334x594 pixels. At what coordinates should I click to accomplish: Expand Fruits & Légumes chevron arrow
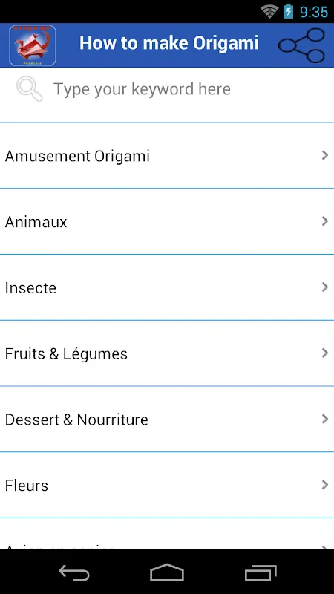tap(324, 353)
